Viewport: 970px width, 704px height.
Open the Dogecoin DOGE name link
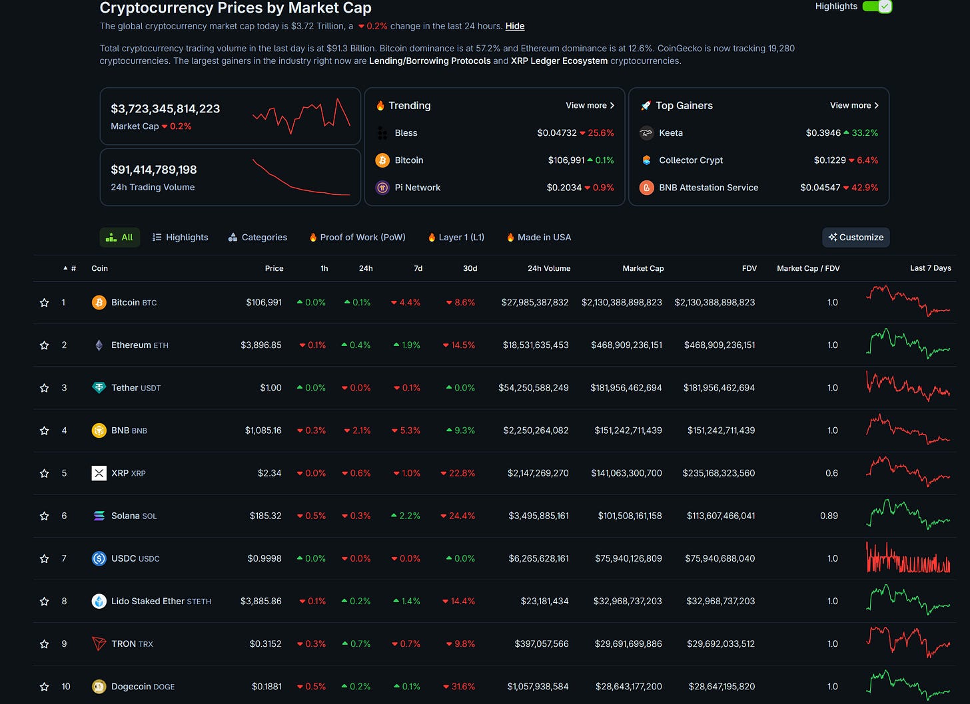(x=143, y=687)
